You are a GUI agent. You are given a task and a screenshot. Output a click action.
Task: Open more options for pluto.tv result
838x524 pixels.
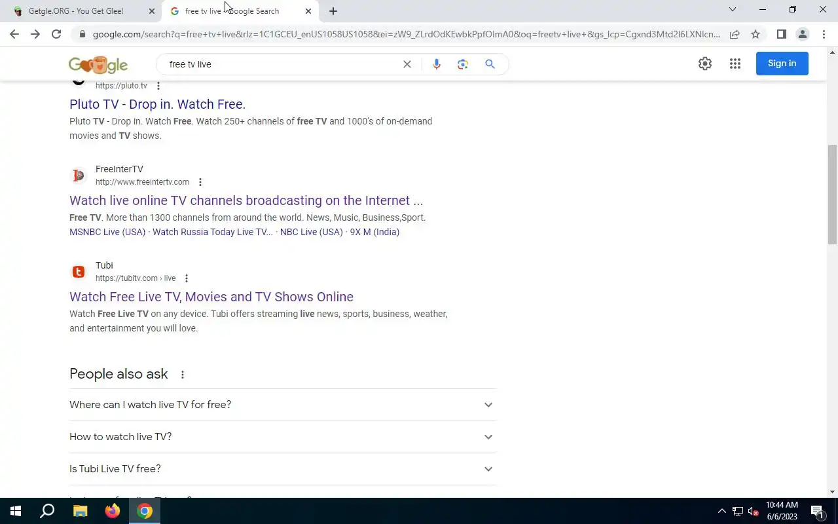point(158,86)
